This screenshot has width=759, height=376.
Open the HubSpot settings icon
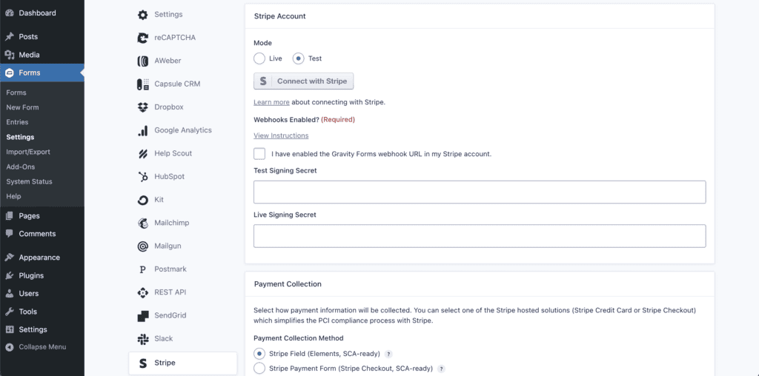pos(143,177)
